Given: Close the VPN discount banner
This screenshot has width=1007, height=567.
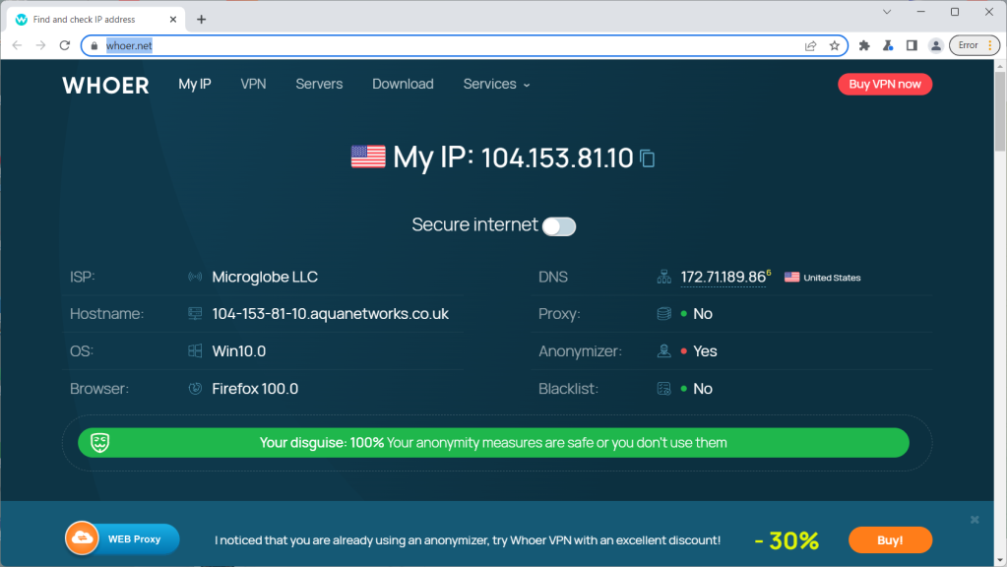Looking at the screenshot, I should click(975, 520).
